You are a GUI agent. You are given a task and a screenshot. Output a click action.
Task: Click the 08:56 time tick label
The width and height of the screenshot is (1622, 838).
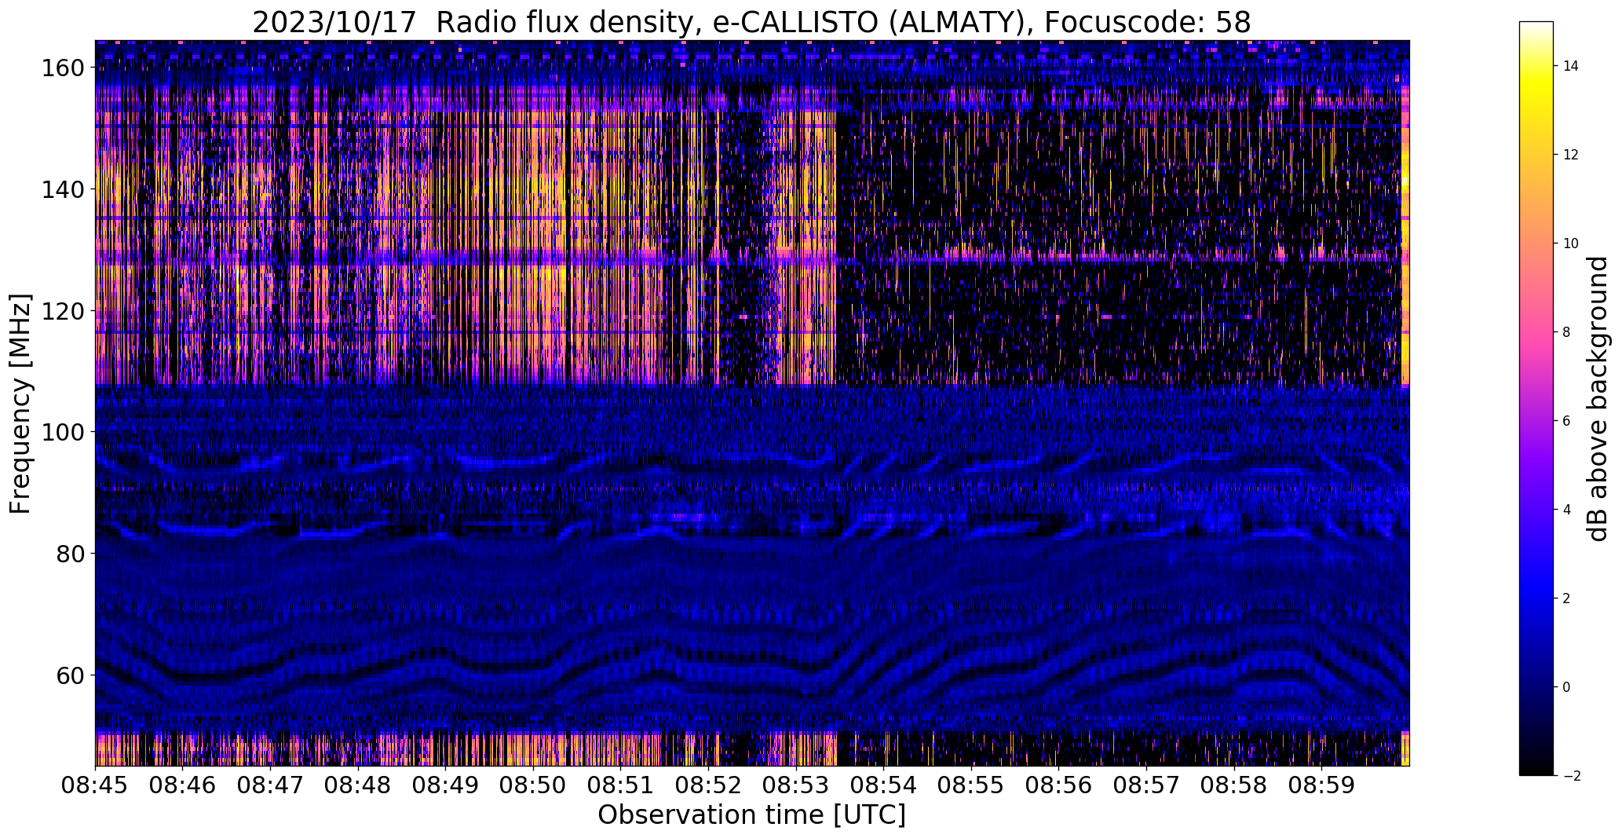pos(1058,785)
